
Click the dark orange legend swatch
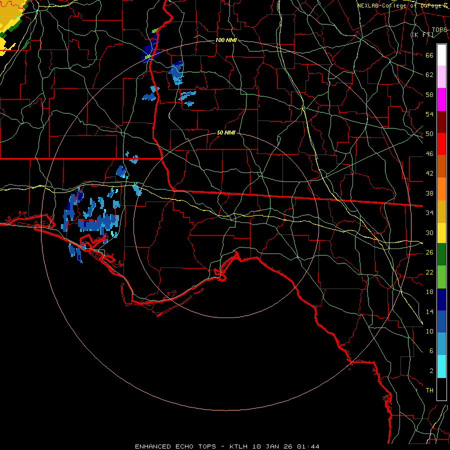click(441, 166)
